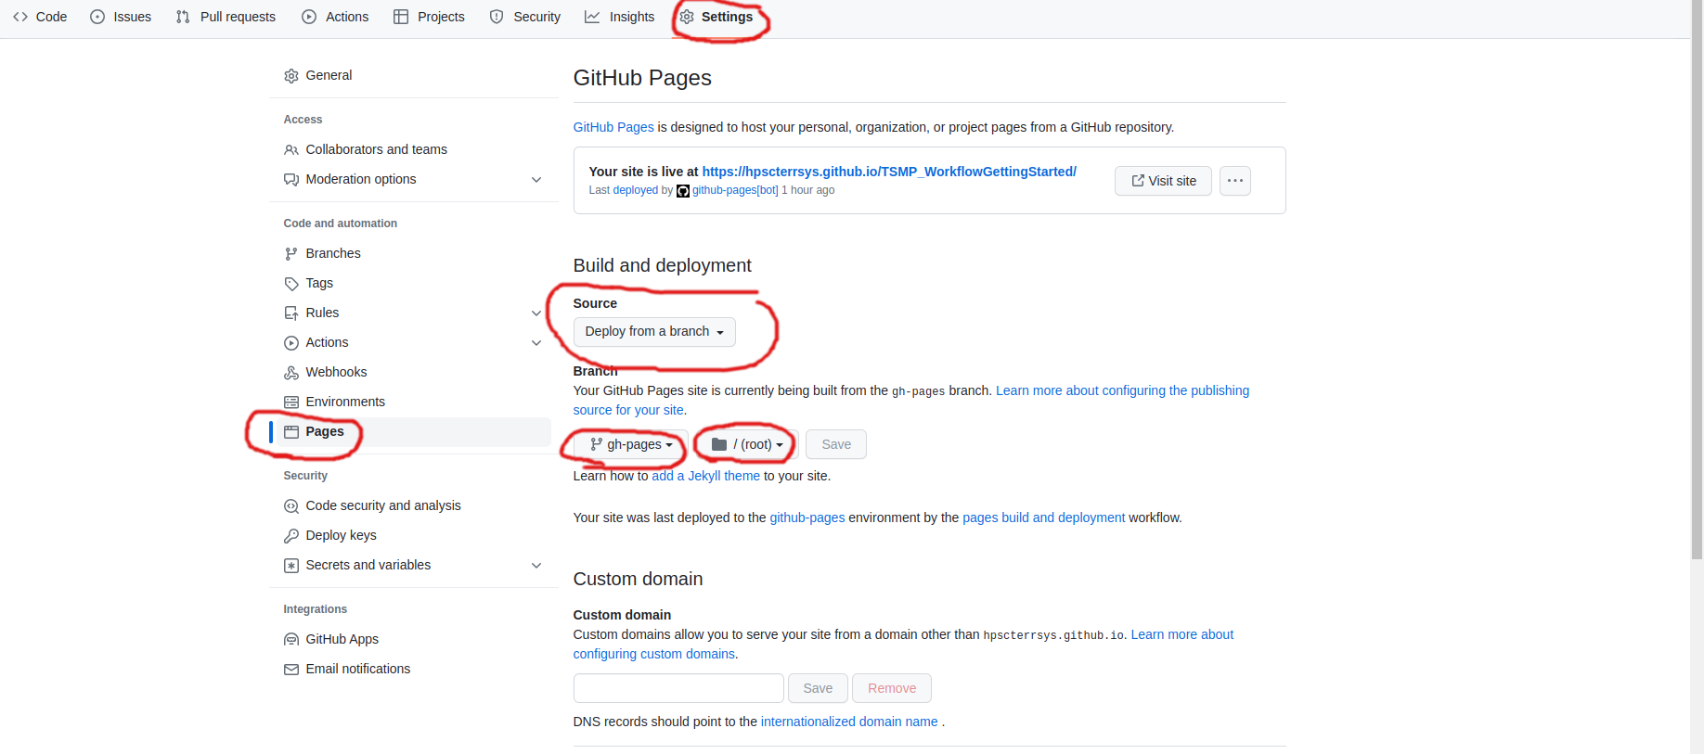Click the Visit site button

[1163, 181]
